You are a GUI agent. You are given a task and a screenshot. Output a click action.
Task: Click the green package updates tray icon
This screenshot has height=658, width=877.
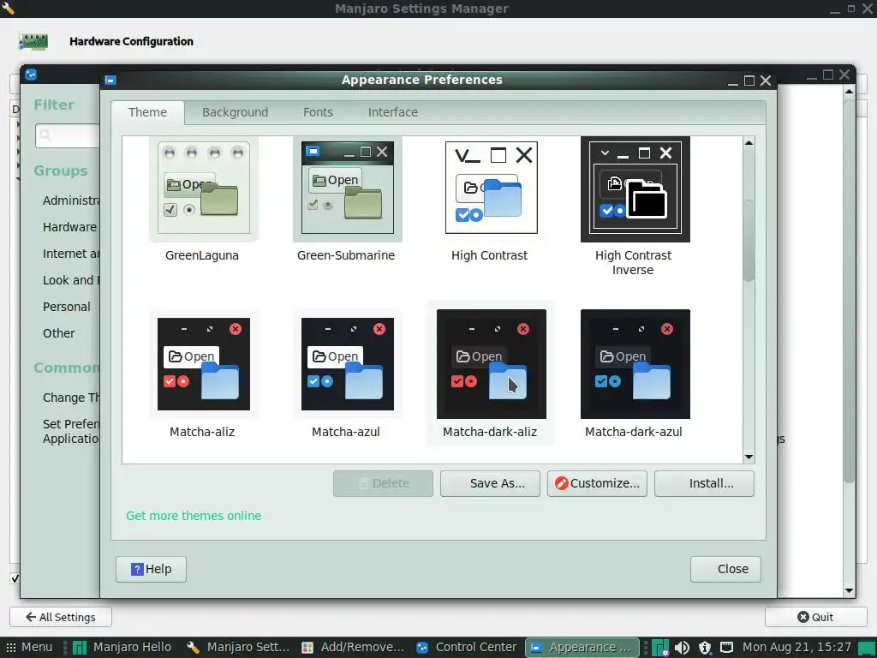coord(660,648)
